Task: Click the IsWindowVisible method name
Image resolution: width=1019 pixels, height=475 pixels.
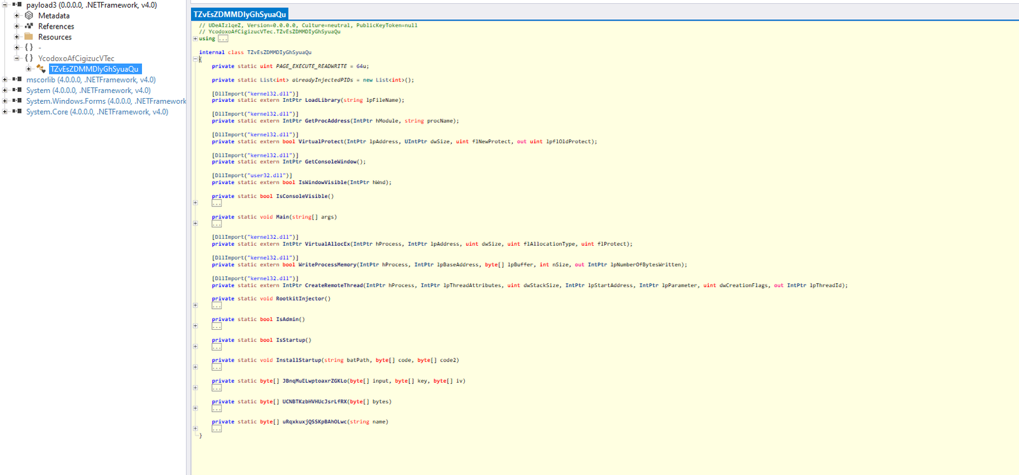Action: click(x=322, y=182)
